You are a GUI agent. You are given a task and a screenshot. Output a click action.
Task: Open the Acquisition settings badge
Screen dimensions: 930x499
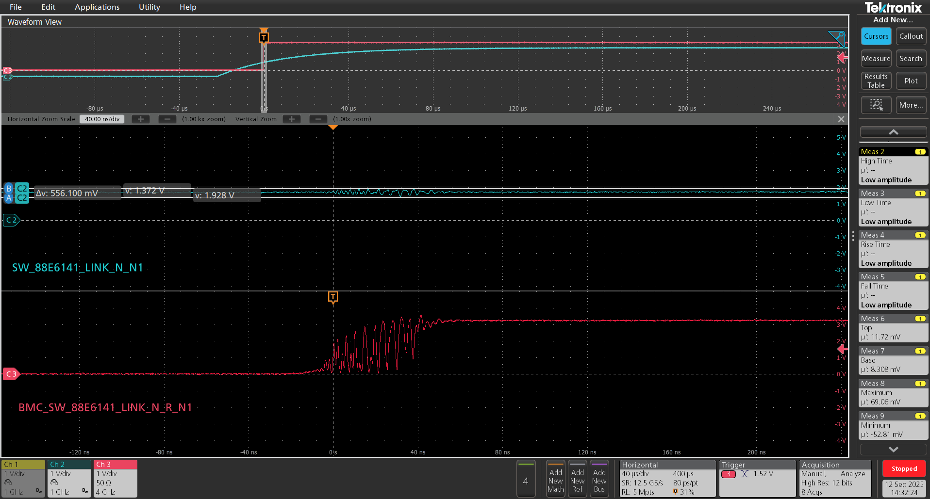(x=835, y=479)
